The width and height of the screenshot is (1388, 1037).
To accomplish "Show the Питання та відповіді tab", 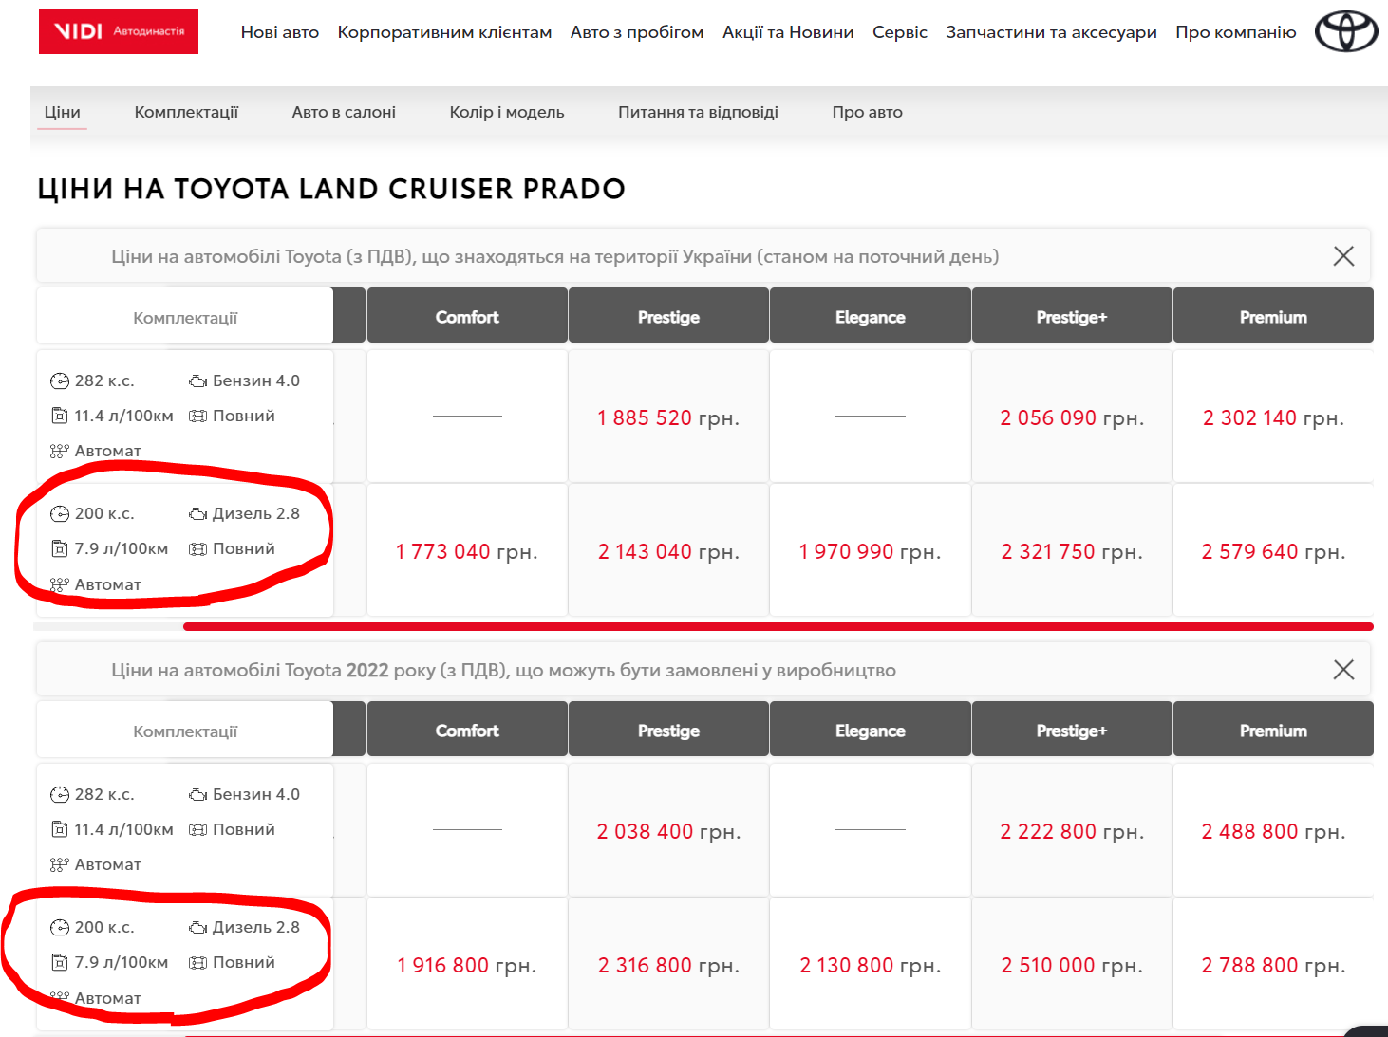I will [698, 112].
